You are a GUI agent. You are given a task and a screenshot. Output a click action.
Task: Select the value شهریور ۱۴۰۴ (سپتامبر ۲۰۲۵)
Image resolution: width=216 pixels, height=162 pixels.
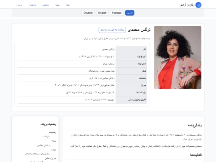[100, 100]
